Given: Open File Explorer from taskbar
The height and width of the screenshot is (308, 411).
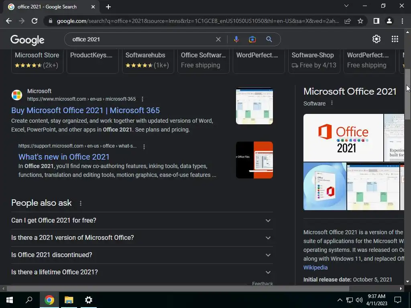Looking at the screenshot, I should point(69,300).
